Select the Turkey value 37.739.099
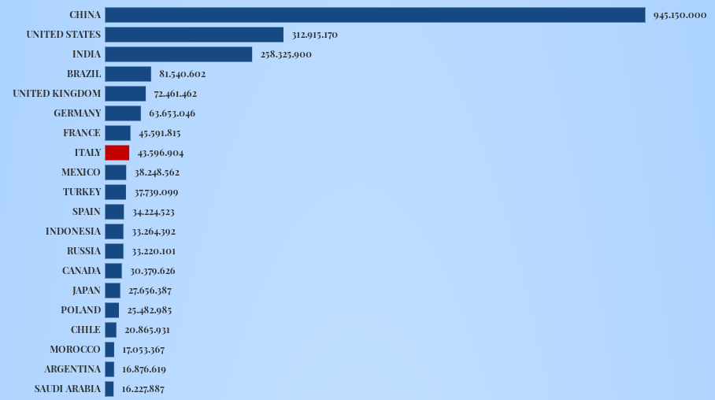The width and height of the screenshot is (715, 400). point(156,192)
